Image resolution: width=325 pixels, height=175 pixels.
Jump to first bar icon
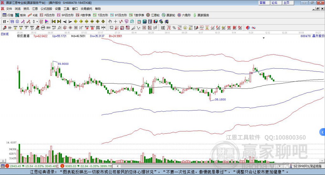[54, 22]
